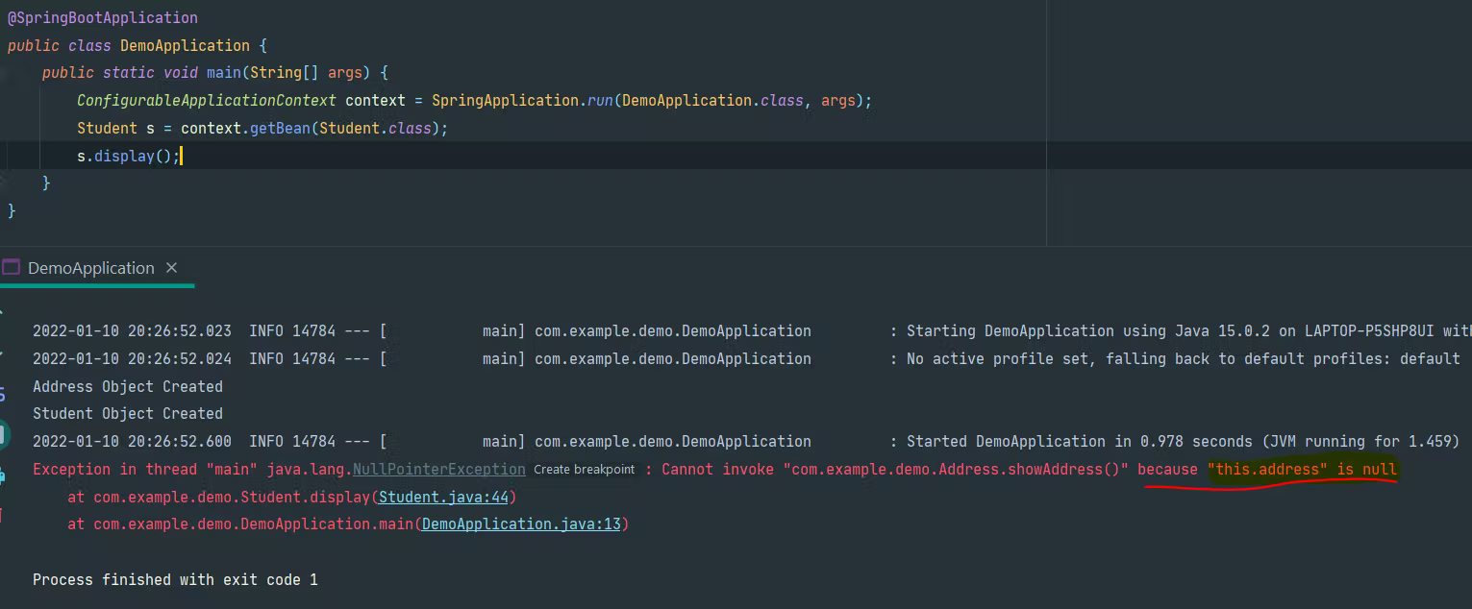Click the 'Address Object Created' console line
This screenshot has width=1472, height=609.
click(128, 386)
